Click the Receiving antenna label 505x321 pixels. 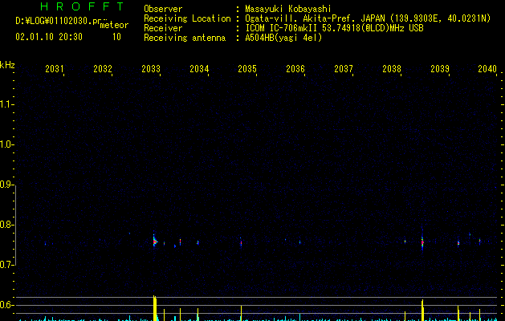coord(185,38)
